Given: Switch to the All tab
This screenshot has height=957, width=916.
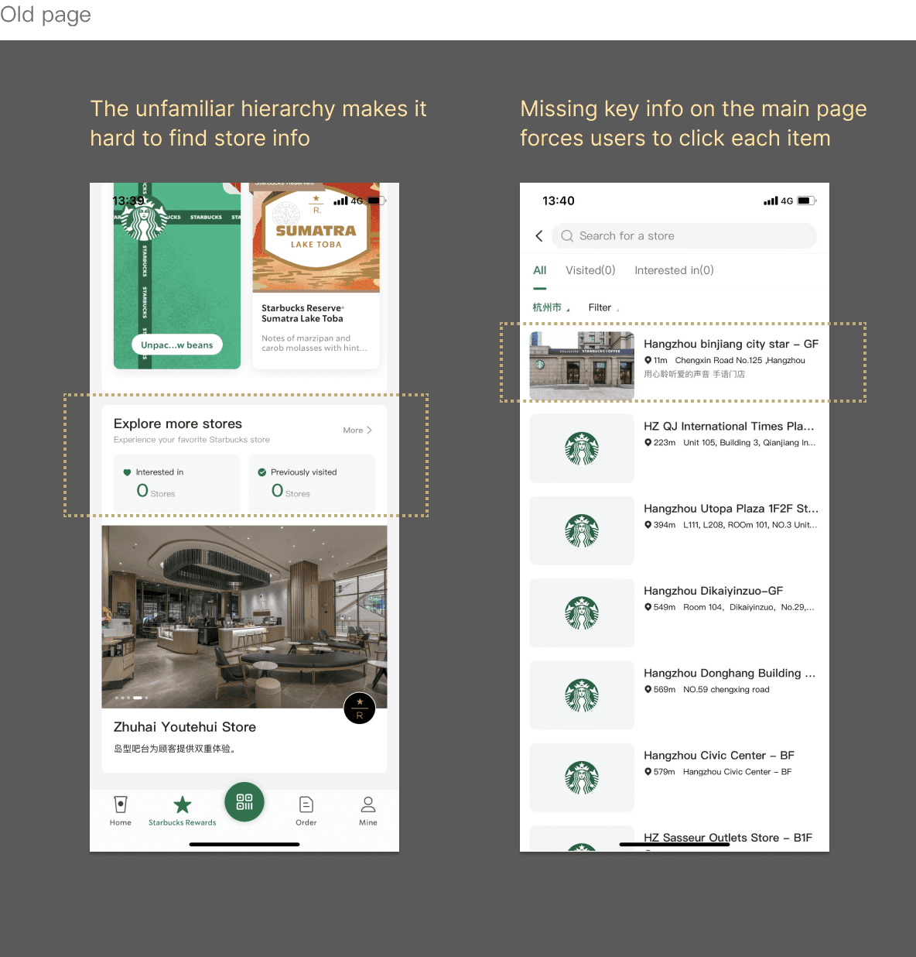Looking at the screenshot, I should [x=540, y=270].
